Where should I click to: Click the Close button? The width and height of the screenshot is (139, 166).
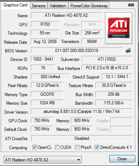122,159
